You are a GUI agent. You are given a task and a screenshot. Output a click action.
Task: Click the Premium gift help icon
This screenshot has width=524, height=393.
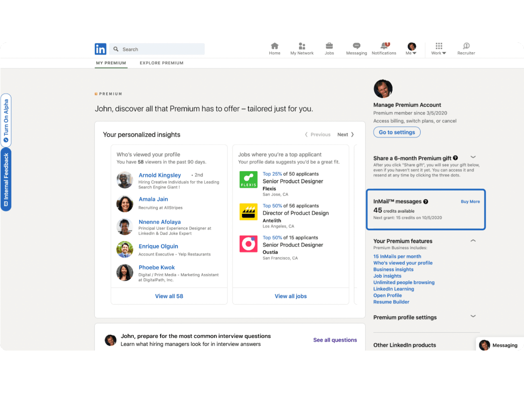pyautogui.click(x=456, y=158)
